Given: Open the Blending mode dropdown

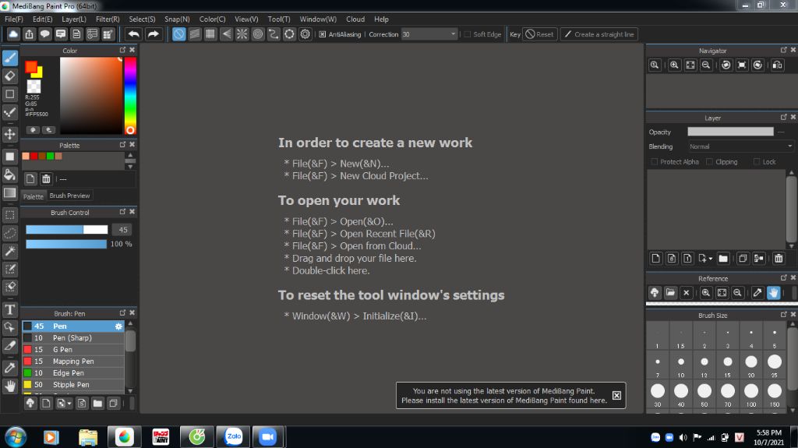Looking at the screenshot, I should coord(740,146).
